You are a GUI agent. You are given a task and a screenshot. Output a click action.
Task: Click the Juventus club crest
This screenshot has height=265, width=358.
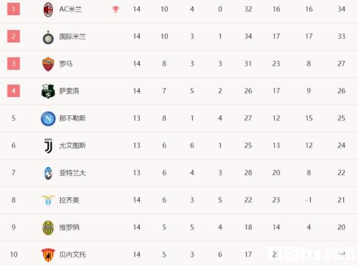(48, 145)
